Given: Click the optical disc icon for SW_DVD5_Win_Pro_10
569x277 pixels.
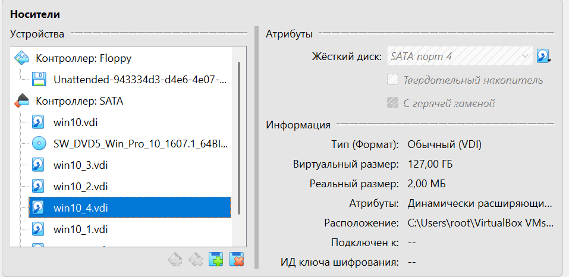Looking at the screenshot, I should 39,144.
